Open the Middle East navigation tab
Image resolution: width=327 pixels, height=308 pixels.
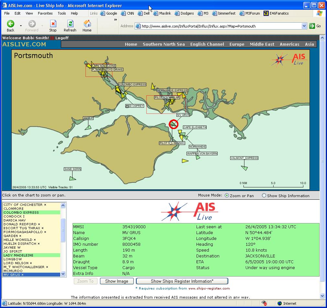(x=262, y=44)
